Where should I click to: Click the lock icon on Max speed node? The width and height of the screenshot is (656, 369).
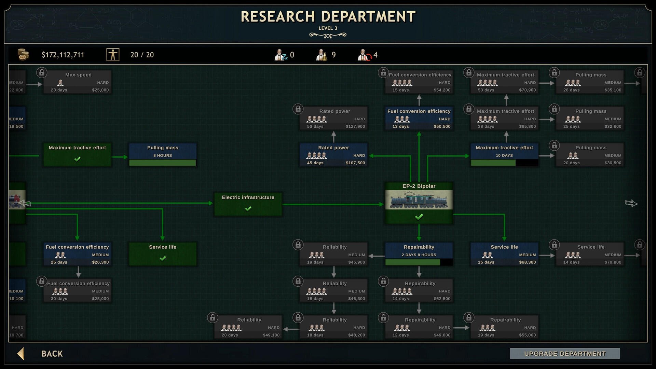(42, 72)
